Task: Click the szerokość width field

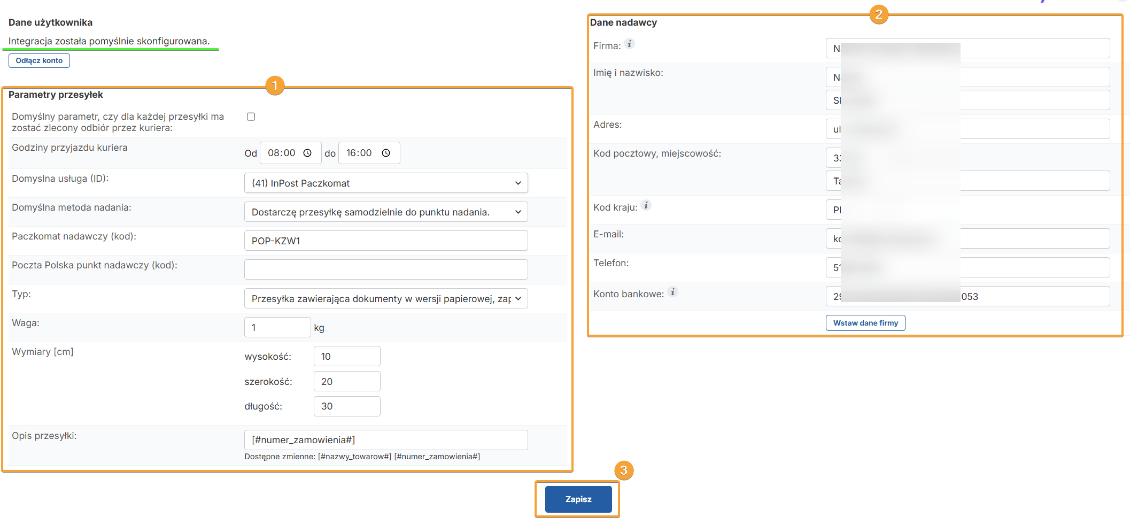Action: tap(346, 382)
